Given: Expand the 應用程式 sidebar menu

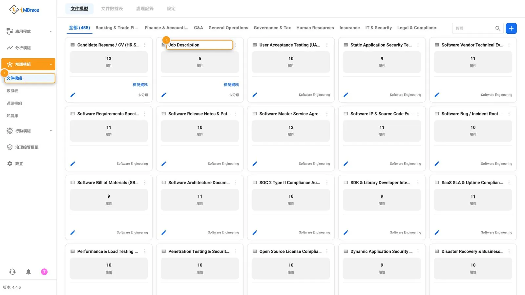Looking at the screenshot, I should click(x=28, y=31).
